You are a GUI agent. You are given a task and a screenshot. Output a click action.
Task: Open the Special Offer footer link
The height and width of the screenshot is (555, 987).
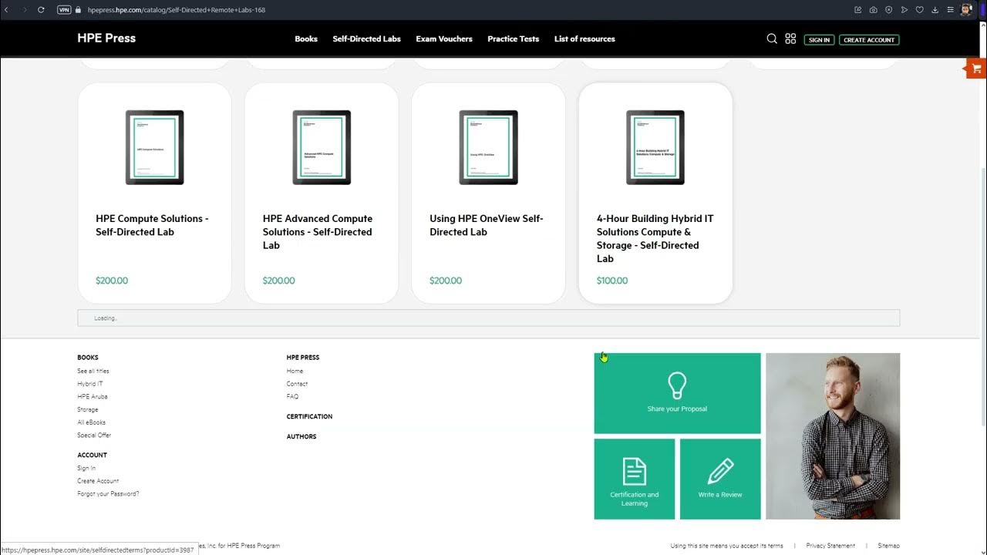point(94,435)
